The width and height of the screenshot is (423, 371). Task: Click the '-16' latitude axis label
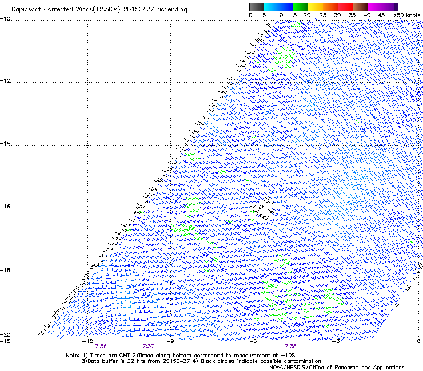(5, 207)
